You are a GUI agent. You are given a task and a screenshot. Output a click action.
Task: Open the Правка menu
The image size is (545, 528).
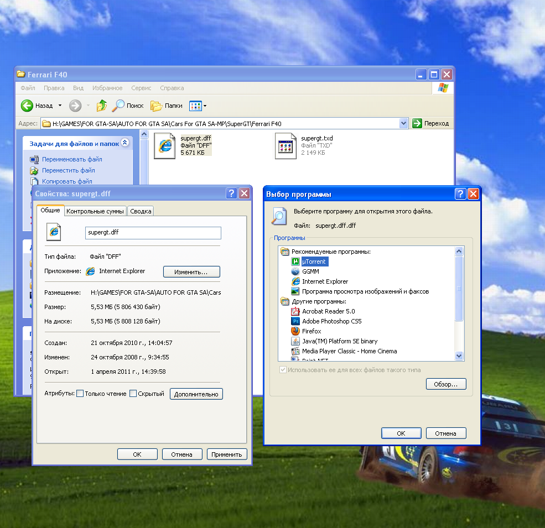[x=54, y=88]
